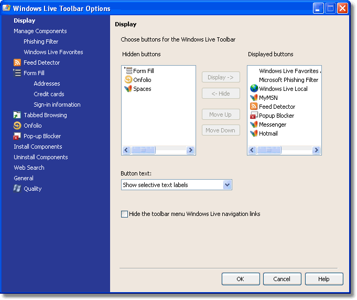Click the Spaces butterfly icon in Hidden buttons
Screen dimensions: 357x300
coord(128,89)
